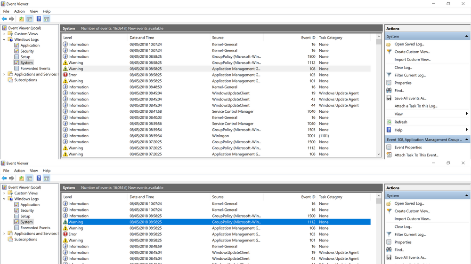This screenshot has width=471, height=264.
Task: Click Find binoculars icon in upper Actions pane
Action: (x=389, y=90)
